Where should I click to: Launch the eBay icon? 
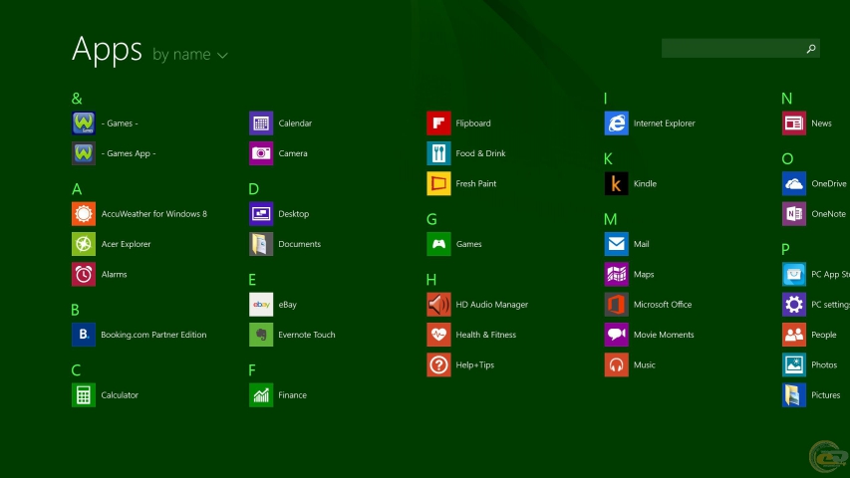(261, 305)
